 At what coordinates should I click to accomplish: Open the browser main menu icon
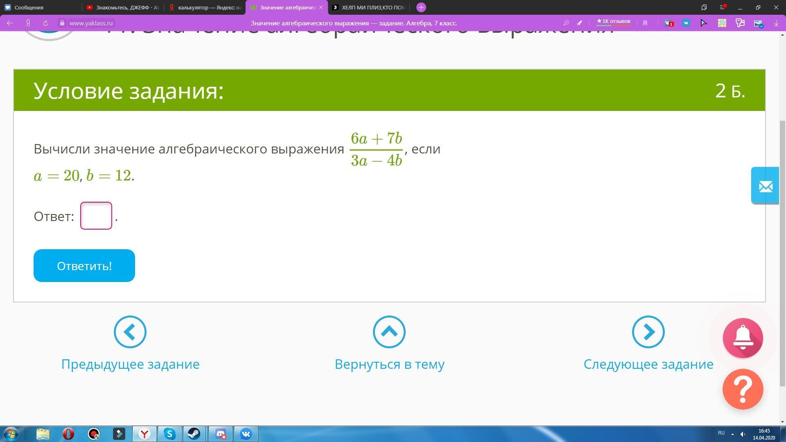pyautogui.click(x=723, y=7)
